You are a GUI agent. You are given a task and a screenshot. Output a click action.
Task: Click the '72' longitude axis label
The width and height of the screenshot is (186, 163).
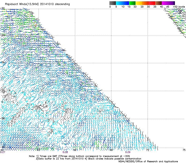click(148, 150)
